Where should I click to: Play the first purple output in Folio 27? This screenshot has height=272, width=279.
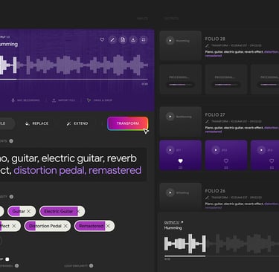(x=170, y=150)
